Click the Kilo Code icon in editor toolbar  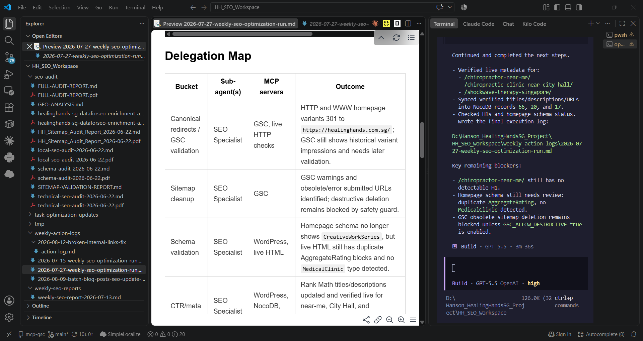tap(386, 23)
